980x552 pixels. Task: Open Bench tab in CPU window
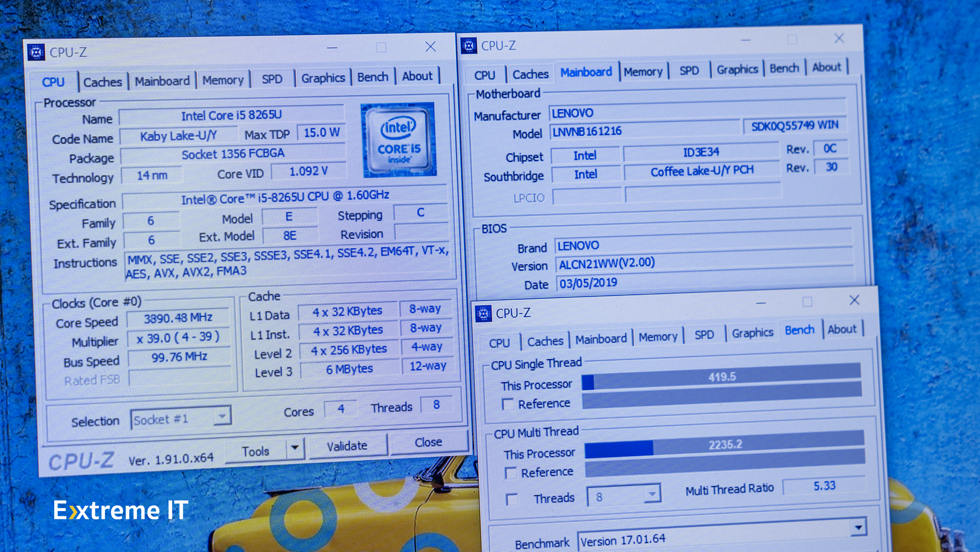[x=373, y=77]
